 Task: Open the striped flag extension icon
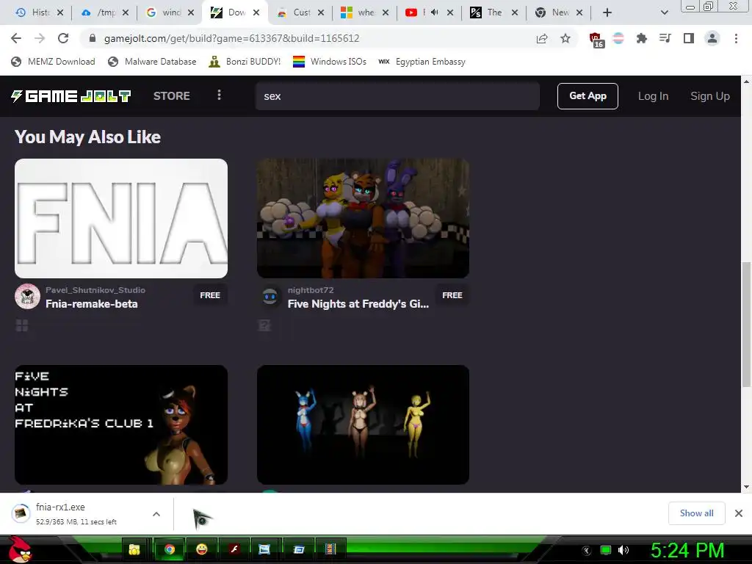click(618, 38)
